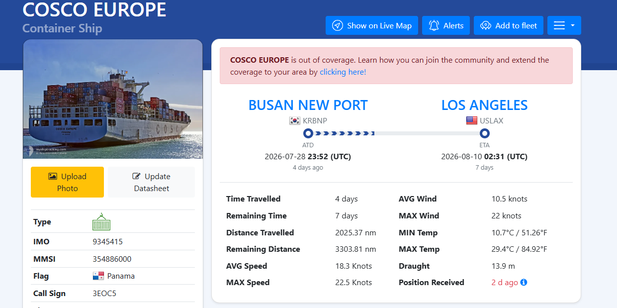Image resolution: width=617 pixels, height=308 pixels.
Task: Select the Call Sign value 3EOC5
Action: point(104,293)
